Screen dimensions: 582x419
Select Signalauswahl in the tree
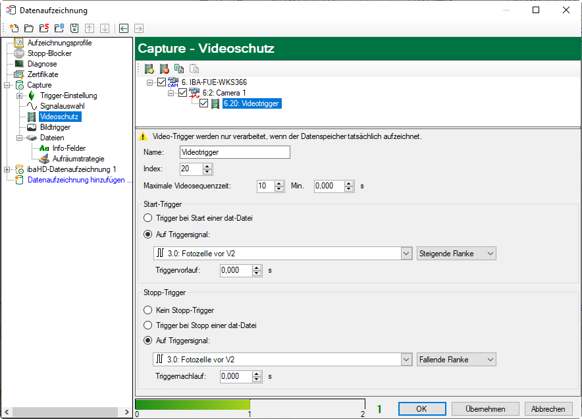(62, 106)
